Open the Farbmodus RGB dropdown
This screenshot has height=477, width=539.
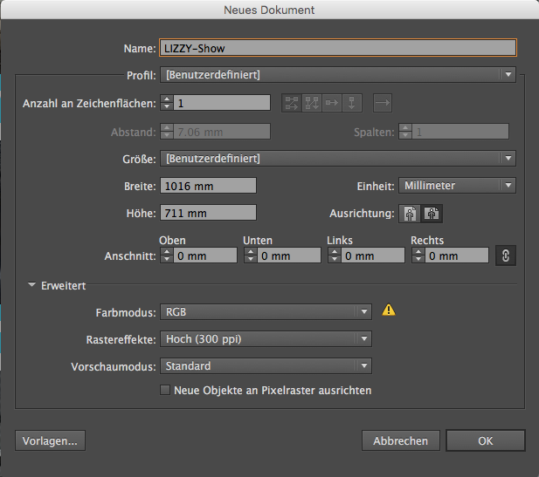pyautogui.click(x=266, y=312)
